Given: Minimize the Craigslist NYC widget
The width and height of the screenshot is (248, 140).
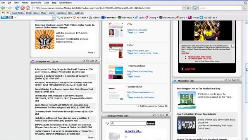Looking at the screenshot, I should click(x=88, y=61).
